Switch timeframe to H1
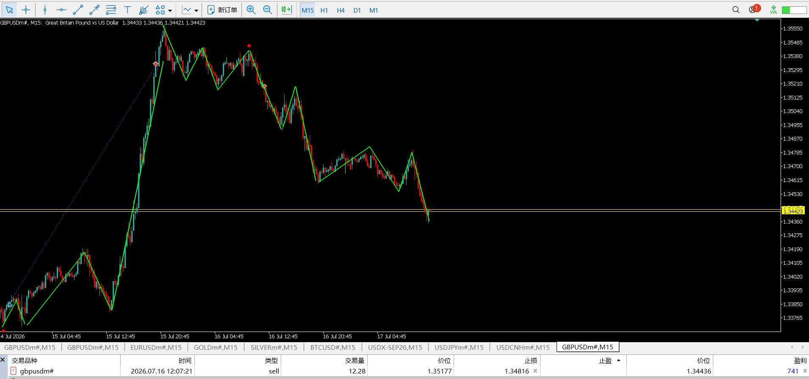This screenshot has height=379, width=809. point(324,10)
